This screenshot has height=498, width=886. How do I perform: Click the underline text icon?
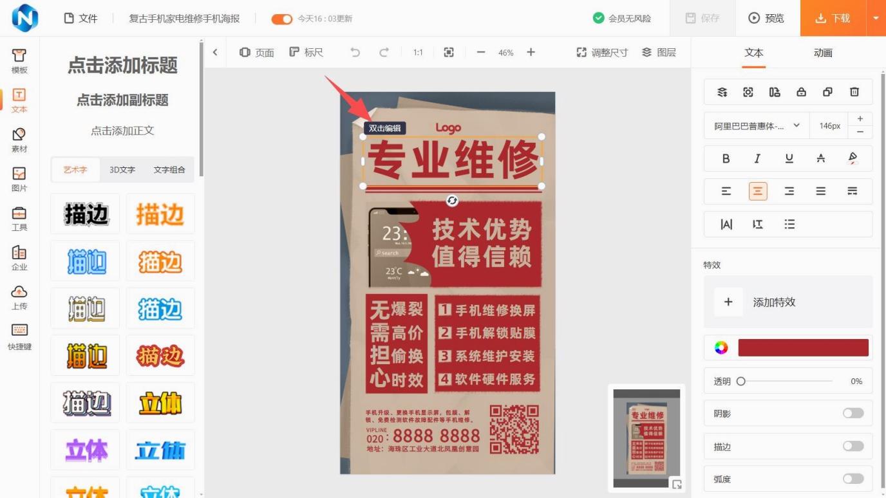coord(789,158)
